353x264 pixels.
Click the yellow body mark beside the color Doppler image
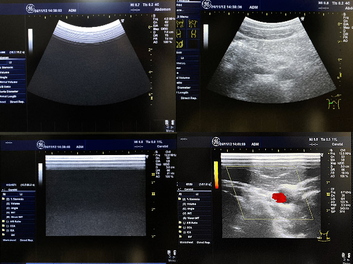pyautogui.click(x=324, y=236)
